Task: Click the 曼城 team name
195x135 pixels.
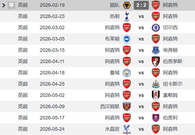Action: click(x=115, y=73)
